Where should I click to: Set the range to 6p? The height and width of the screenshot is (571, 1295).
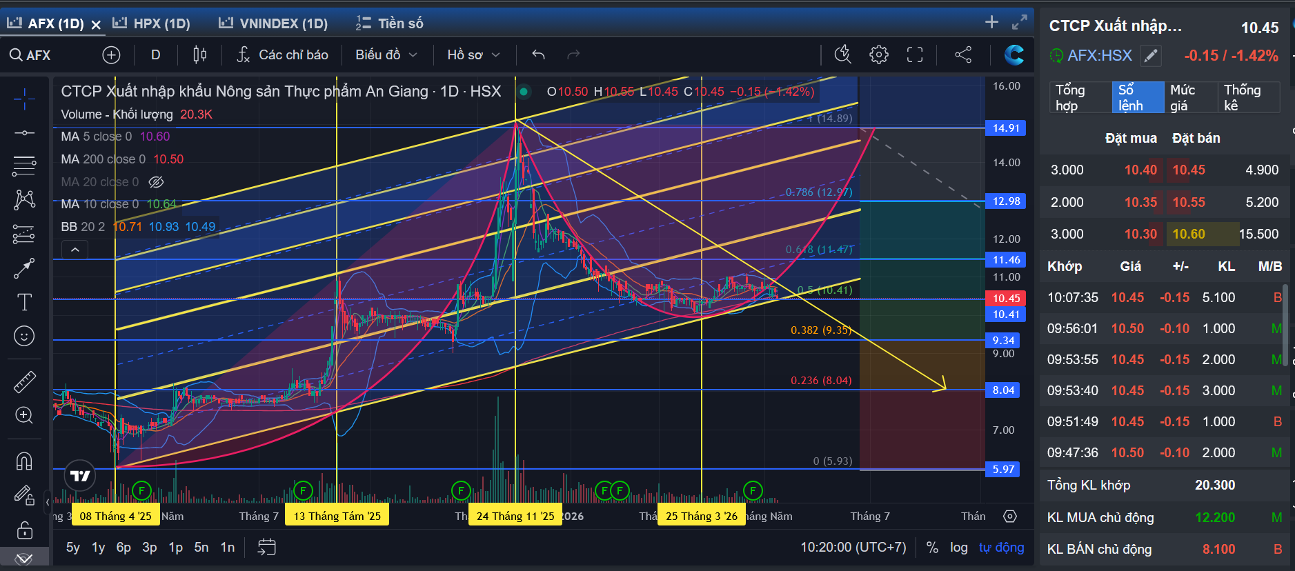(123, 548)
